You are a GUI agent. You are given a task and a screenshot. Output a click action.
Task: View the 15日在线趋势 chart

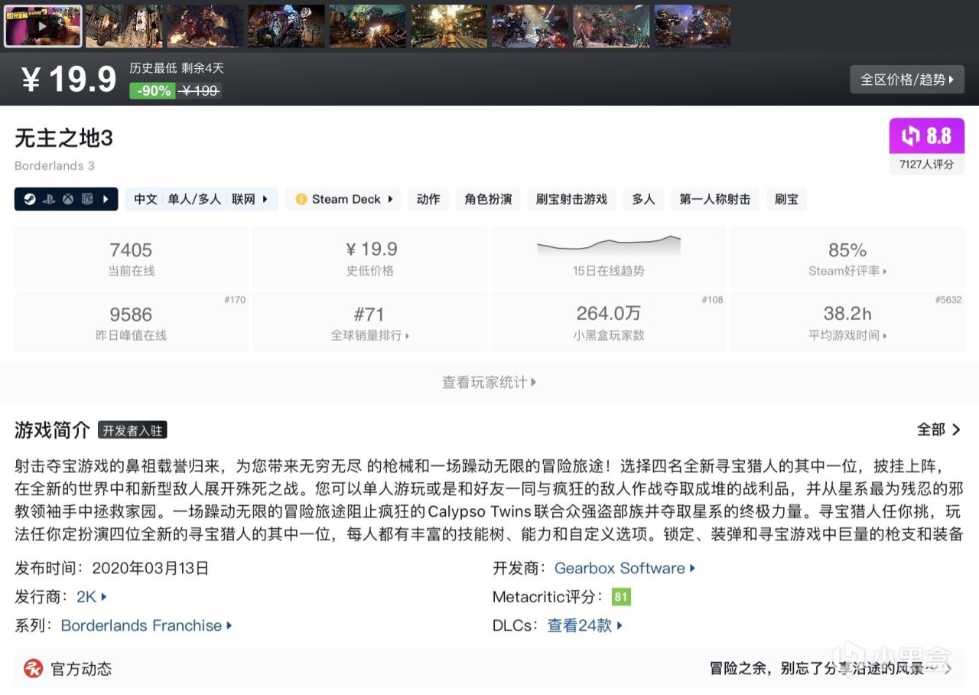(609, 258)
